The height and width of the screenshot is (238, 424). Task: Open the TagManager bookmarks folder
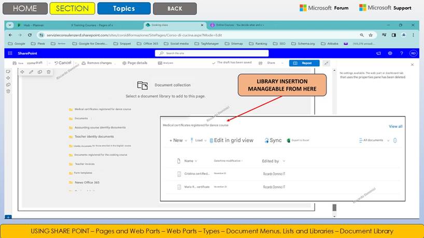[x=207, y=43]
